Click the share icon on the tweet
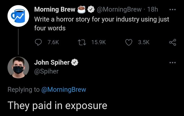This screenshot has height=116, width=184. pyautogui.click(x=172, y=42)
